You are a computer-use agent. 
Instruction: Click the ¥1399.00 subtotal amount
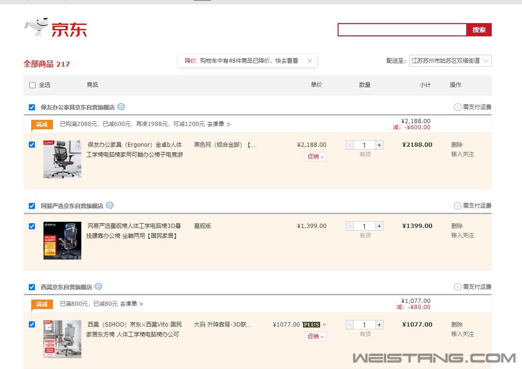pos(417,226)
